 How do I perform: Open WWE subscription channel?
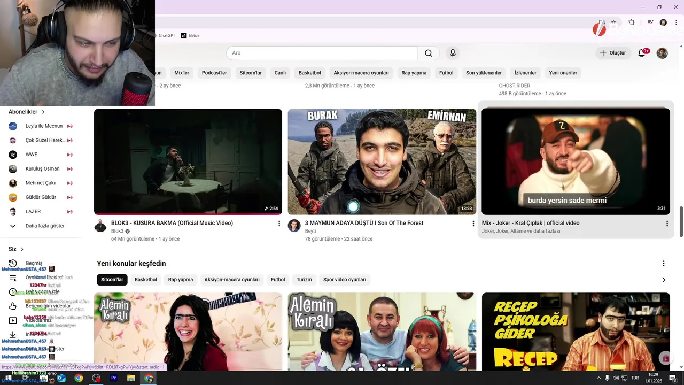pyautogui.click(x=41, y=155)
